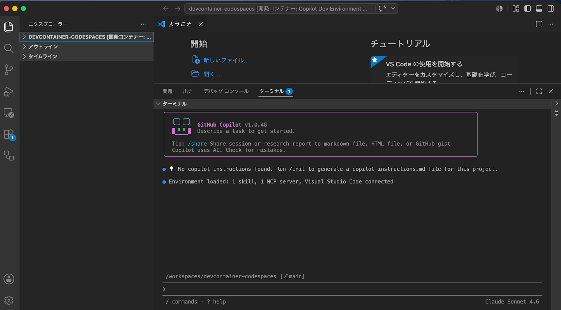Image resolution: width=561 pixels, height=310 pixels.
Task: Open the Run and Debug view
Action: (x=9, y=91)
